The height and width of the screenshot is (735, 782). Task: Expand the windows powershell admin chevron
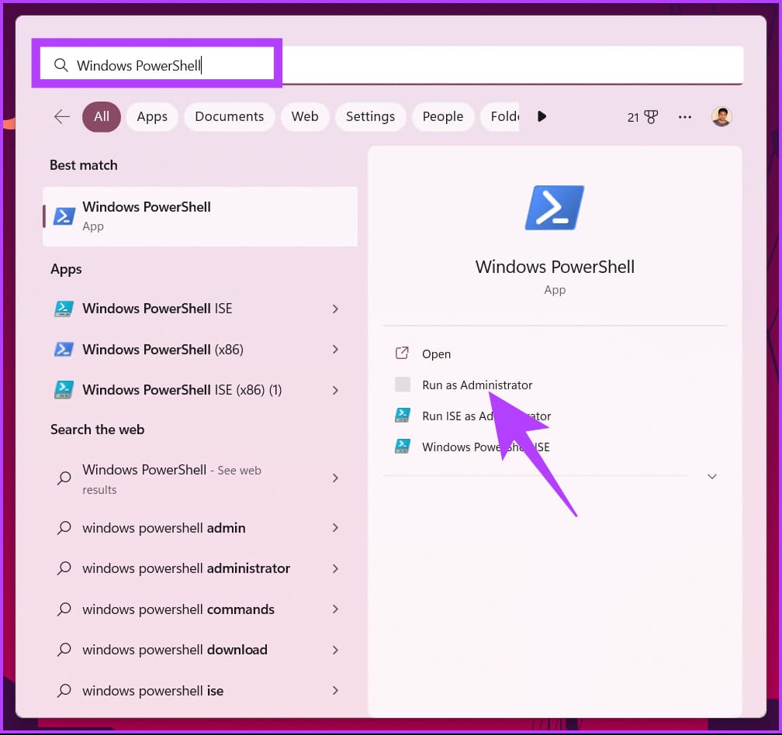tap(335, 528)
